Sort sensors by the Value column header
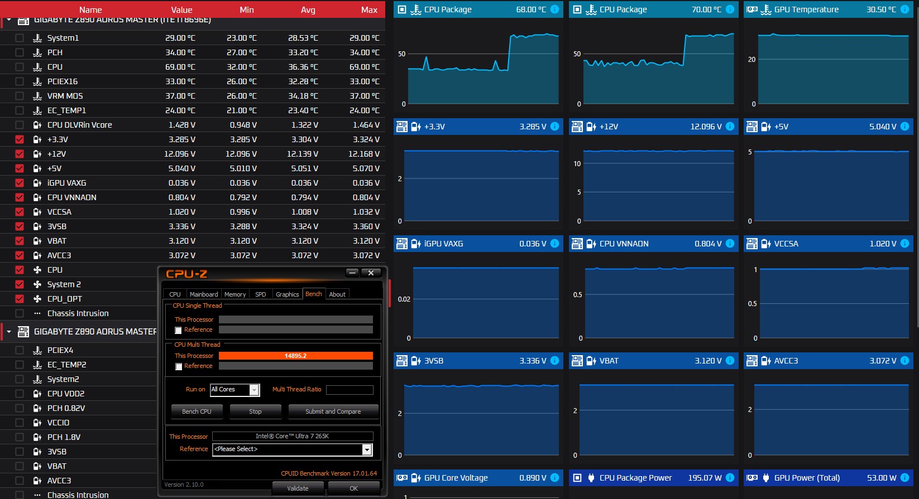The width and height of the screenshot is (919, 499). [181, 9]
